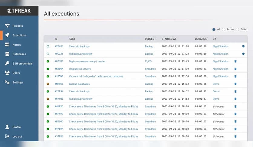Screen dimensions: 253x147
Task: Click the Projects icon in the sidebar
Action: [x=7, y=26]
